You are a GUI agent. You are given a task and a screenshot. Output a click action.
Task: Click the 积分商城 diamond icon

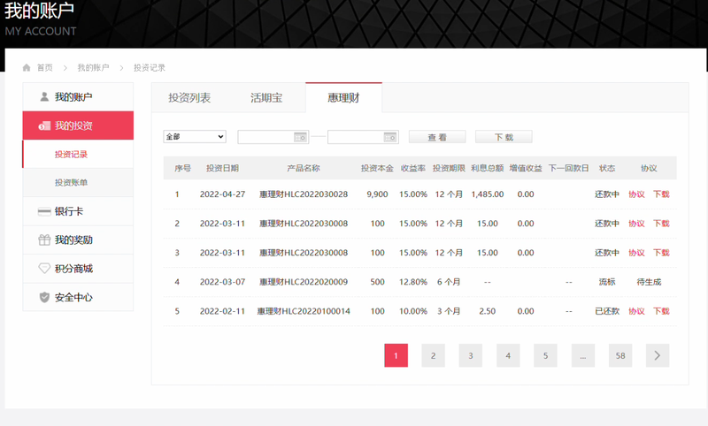pyautogui.click(x=44, y=269)
